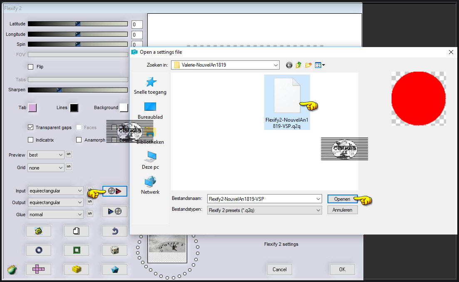This screenshot has height=282, width=459.
Task: Click the yellow brick icon button
Action: tap(77, 269)
